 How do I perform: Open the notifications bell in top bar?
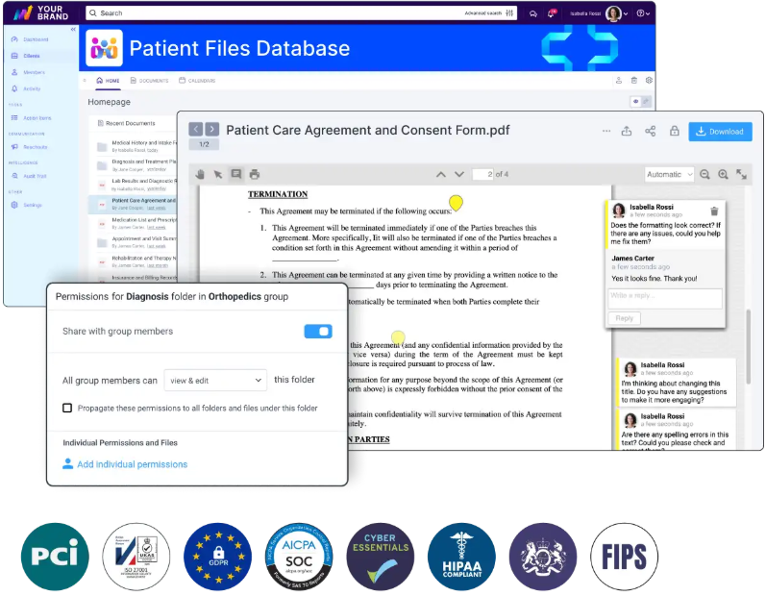point(552,13)
